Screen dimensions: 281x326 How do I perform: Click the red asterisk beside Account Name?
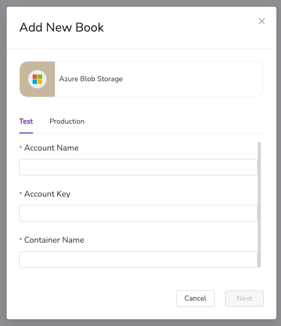point(20,147)
